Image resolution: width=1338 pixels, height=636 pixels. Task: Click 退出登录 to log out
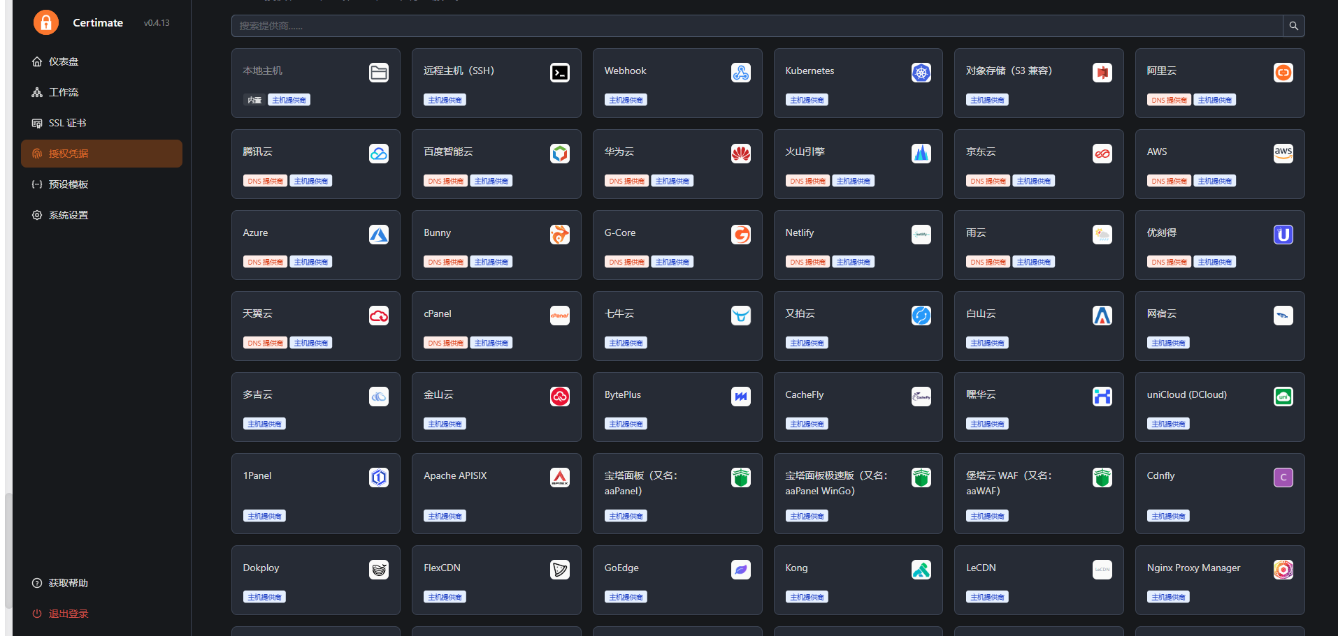pyautogui.click(x=68, y=614)
